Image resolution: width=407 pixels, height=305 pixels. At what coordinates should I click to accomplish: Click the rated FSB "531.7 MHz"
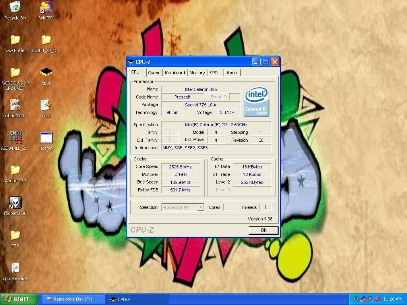click(x=180, y=190)
